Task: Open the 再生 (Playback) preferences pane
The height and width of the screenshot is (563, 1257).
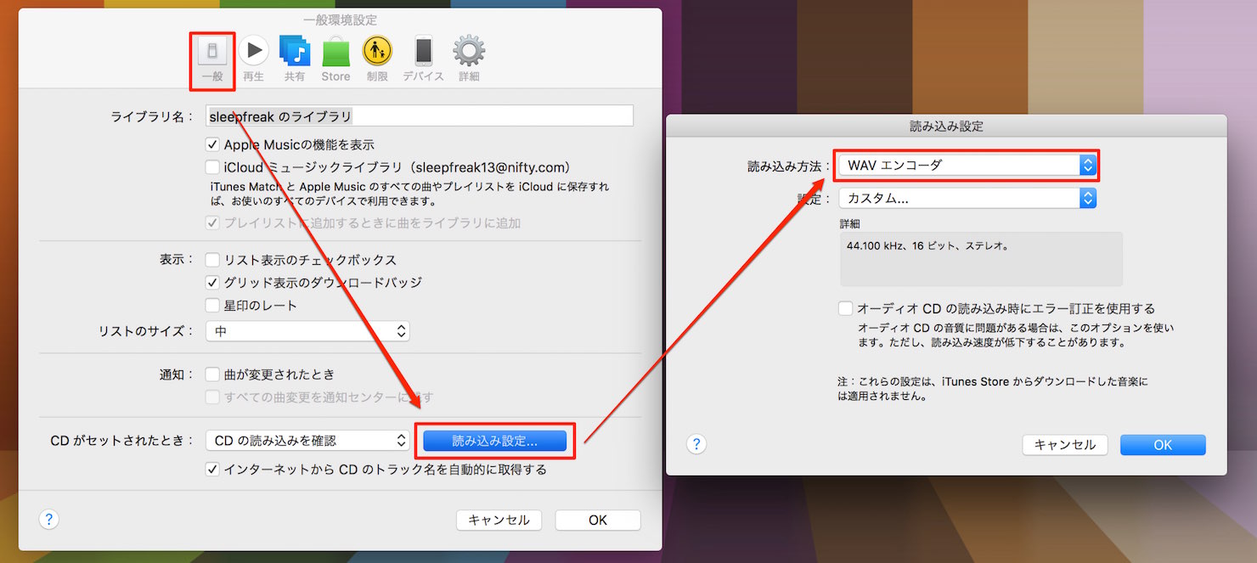Action: [x=253, y=59]
